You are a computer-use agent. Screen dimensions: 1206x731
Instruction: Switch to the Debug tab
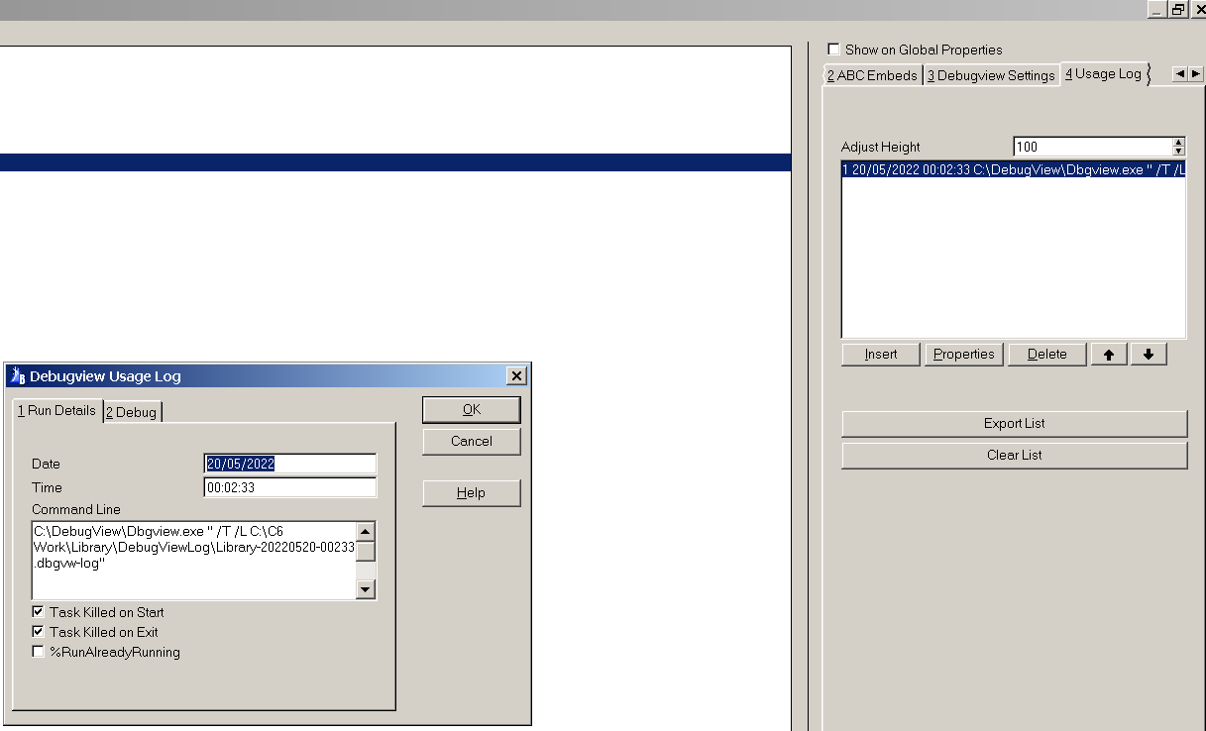click(132, 412)
